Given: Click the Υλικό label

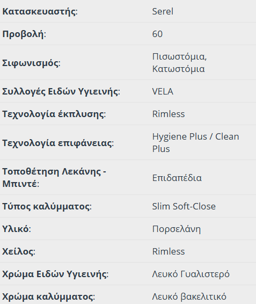Looking at the screenshot, I should tap(17, 229).
